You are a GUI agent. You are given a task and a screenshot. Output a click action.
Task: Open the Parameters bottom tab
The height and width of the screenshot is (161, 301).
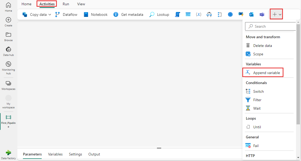[x=32, y=154]
